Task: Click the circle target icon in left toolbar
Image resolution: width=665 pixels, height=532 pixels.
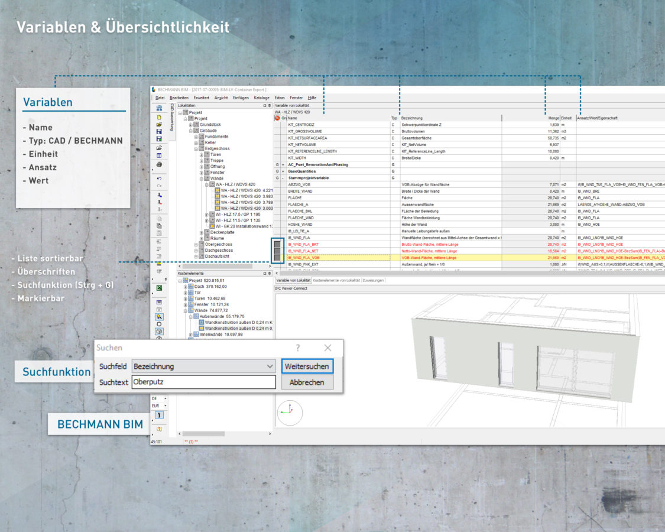Action: (x=159, y=324)
